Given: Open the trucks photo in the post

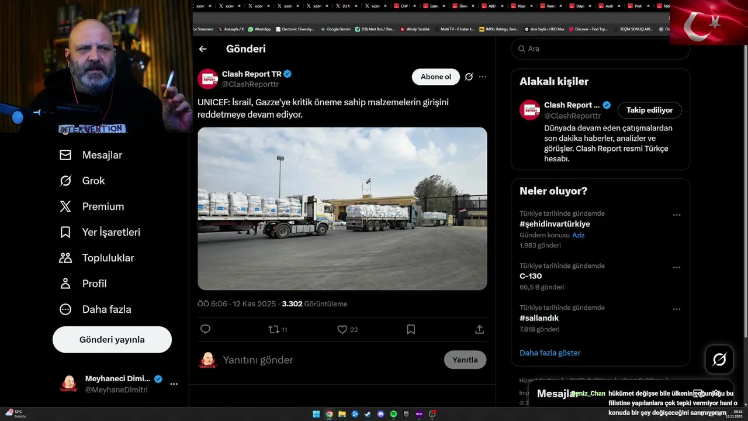Looking at the screenshot, I should [x=342, y=209].
